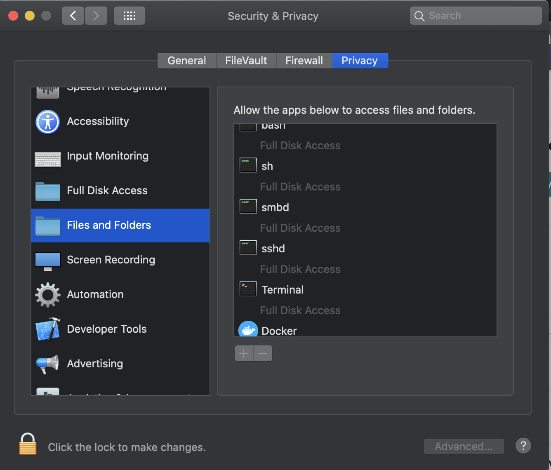The width and height of the screenshot is (551, 470).
Task: Select the Accessibility icon in sidebar
Action: tap(48, 122)
